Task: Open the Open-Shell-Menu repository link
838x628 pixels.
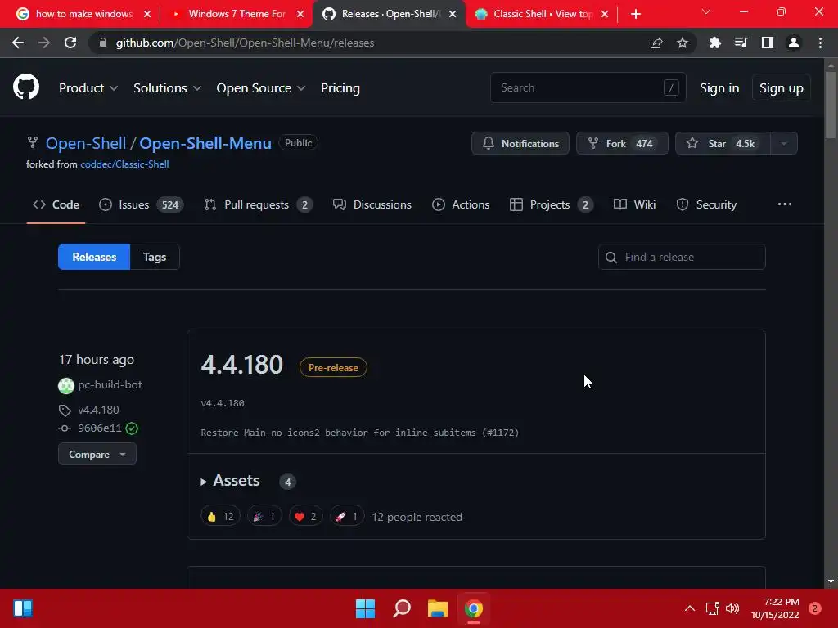Action: [x=205, y=143]
